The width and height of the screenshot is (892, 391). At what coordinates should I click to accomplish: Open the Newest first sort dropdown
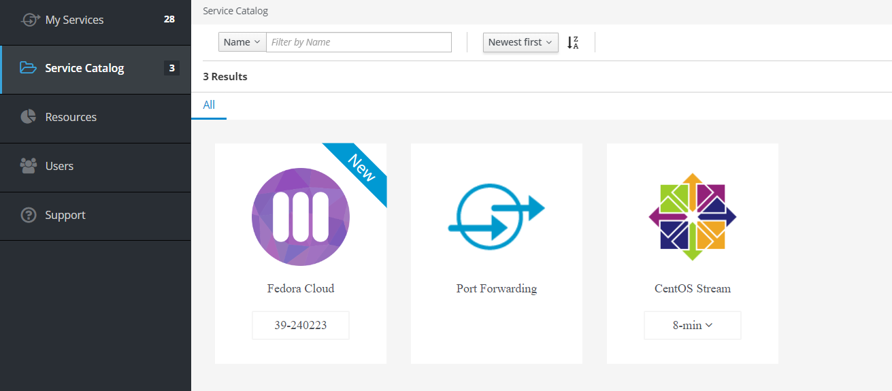pos(521,42)
